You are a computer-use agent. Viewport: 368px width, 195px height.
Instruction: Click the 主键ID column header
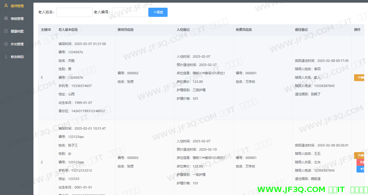point(46,30)
